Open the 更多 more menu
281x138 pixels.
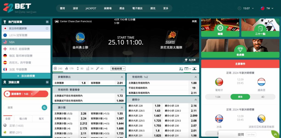click(x=166, y=8)
